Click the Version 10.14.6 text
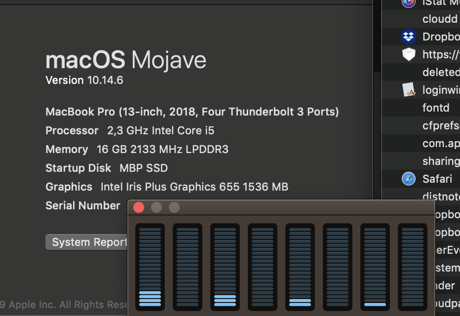460x316 pixels. click(84, 80)
